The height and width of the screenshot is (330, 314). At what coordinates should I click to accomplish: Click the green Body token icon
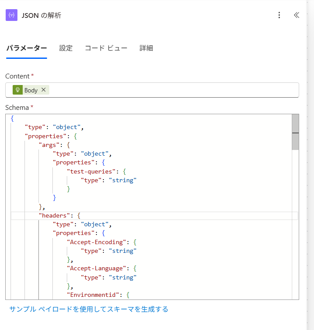(18, 90)
